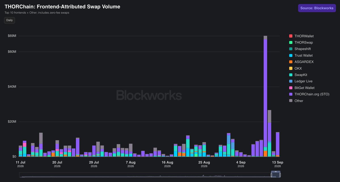The height and width of the screenshot is (182, 340).
Task: Toggle the SwapKit legend label
Action: [x=301, y=75]
